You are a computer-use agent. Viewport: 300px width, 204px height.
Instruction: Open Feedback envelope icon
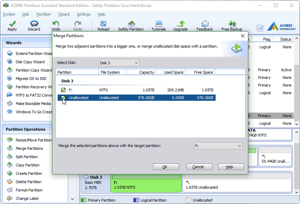click(205, 24)
